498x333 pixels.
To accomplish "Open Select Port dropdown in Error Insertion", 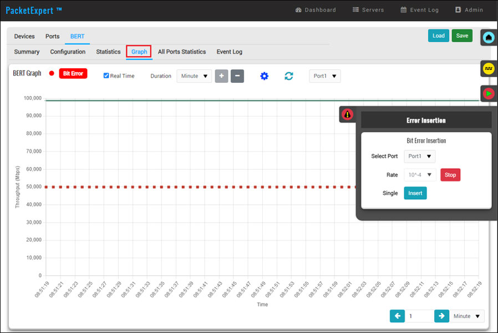I will (420, 157).
